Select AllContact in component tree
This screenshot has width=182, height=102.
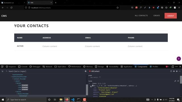[x=23, y=96]
